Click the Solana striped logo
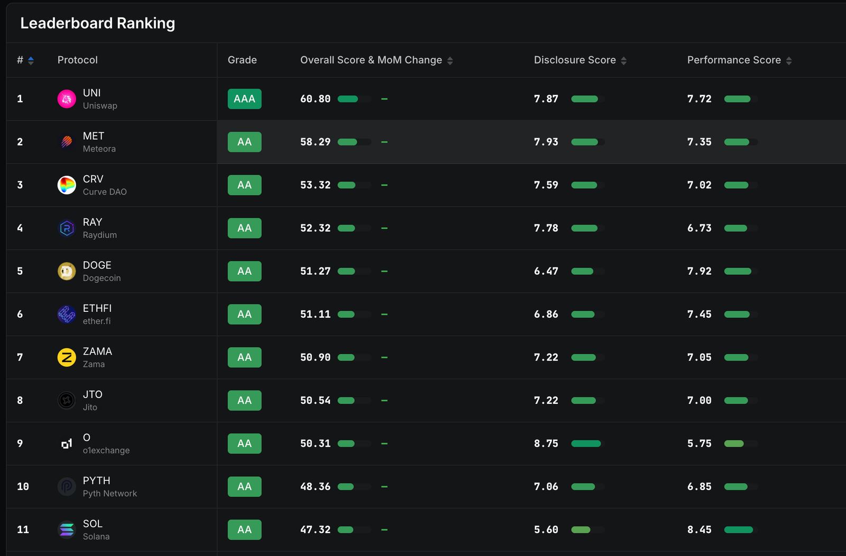Screen dimensions: 846x556 click(67, 530)
